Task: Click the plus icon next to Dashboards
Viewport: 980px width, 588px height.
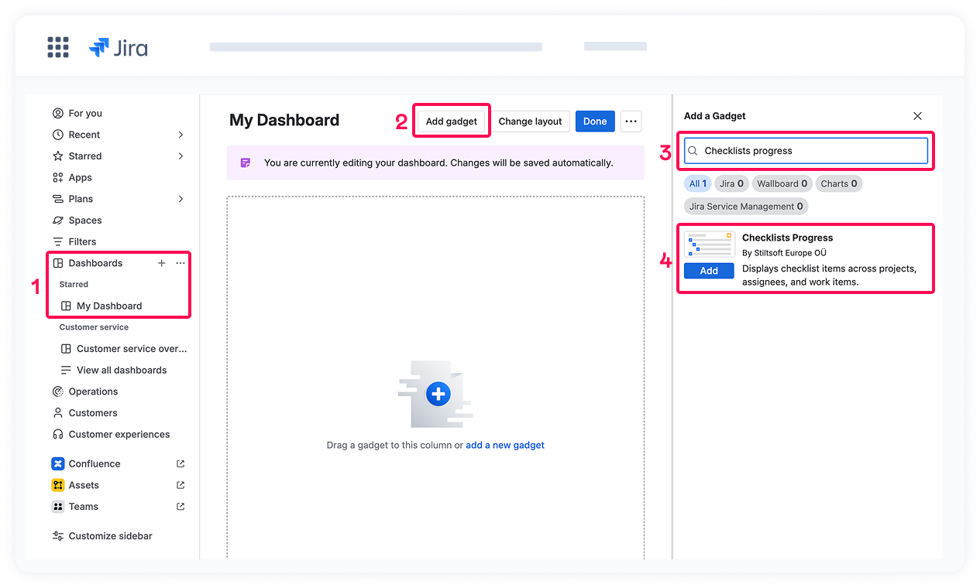Action: point(162,263)
